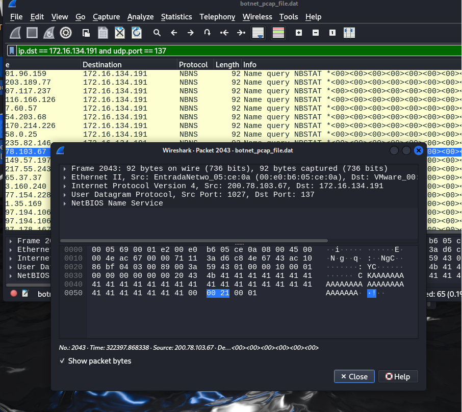Image resolution: width=462 pixels, height=412 pixels.
Task: Open the Statistics menu
Action: pyautogui.click(x=176, y=17)
